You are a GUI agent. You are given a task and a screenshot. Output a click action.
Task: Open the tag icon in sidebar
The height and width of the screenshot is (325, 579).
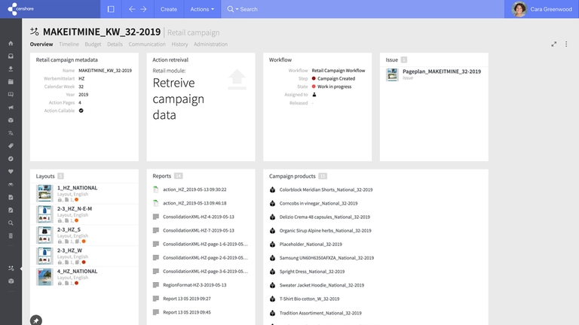pos(11,146)
